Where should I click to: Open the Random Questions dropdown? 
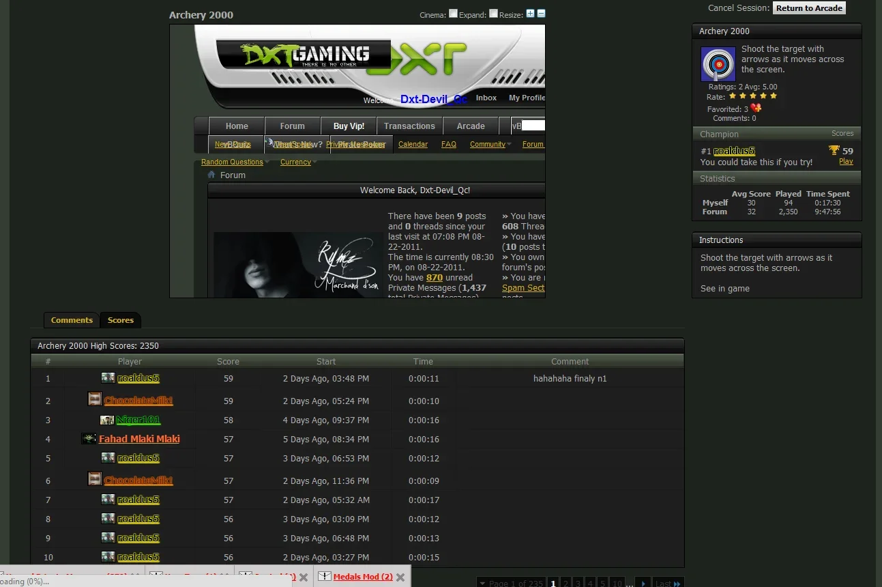pos(232,162)
